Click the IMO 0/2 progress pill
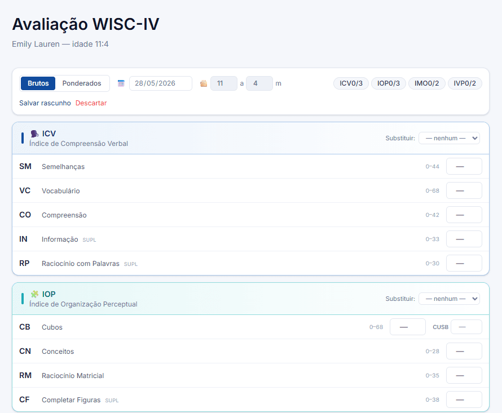Screen dimensions: 502x413 [427, 83]
